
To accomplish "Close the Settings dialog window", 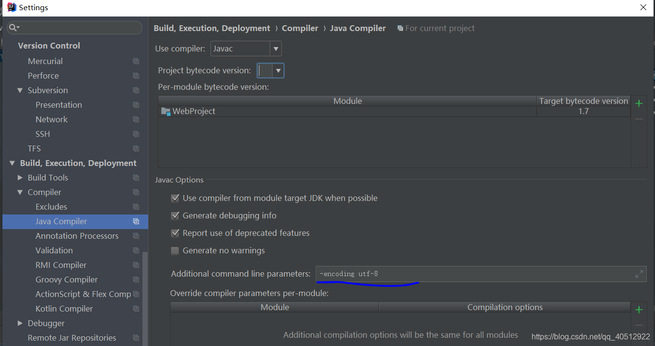I will coord(643,7).
